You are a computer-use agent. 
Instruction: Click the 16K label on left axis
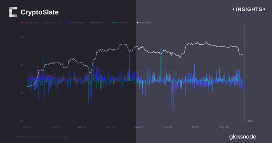21,37
